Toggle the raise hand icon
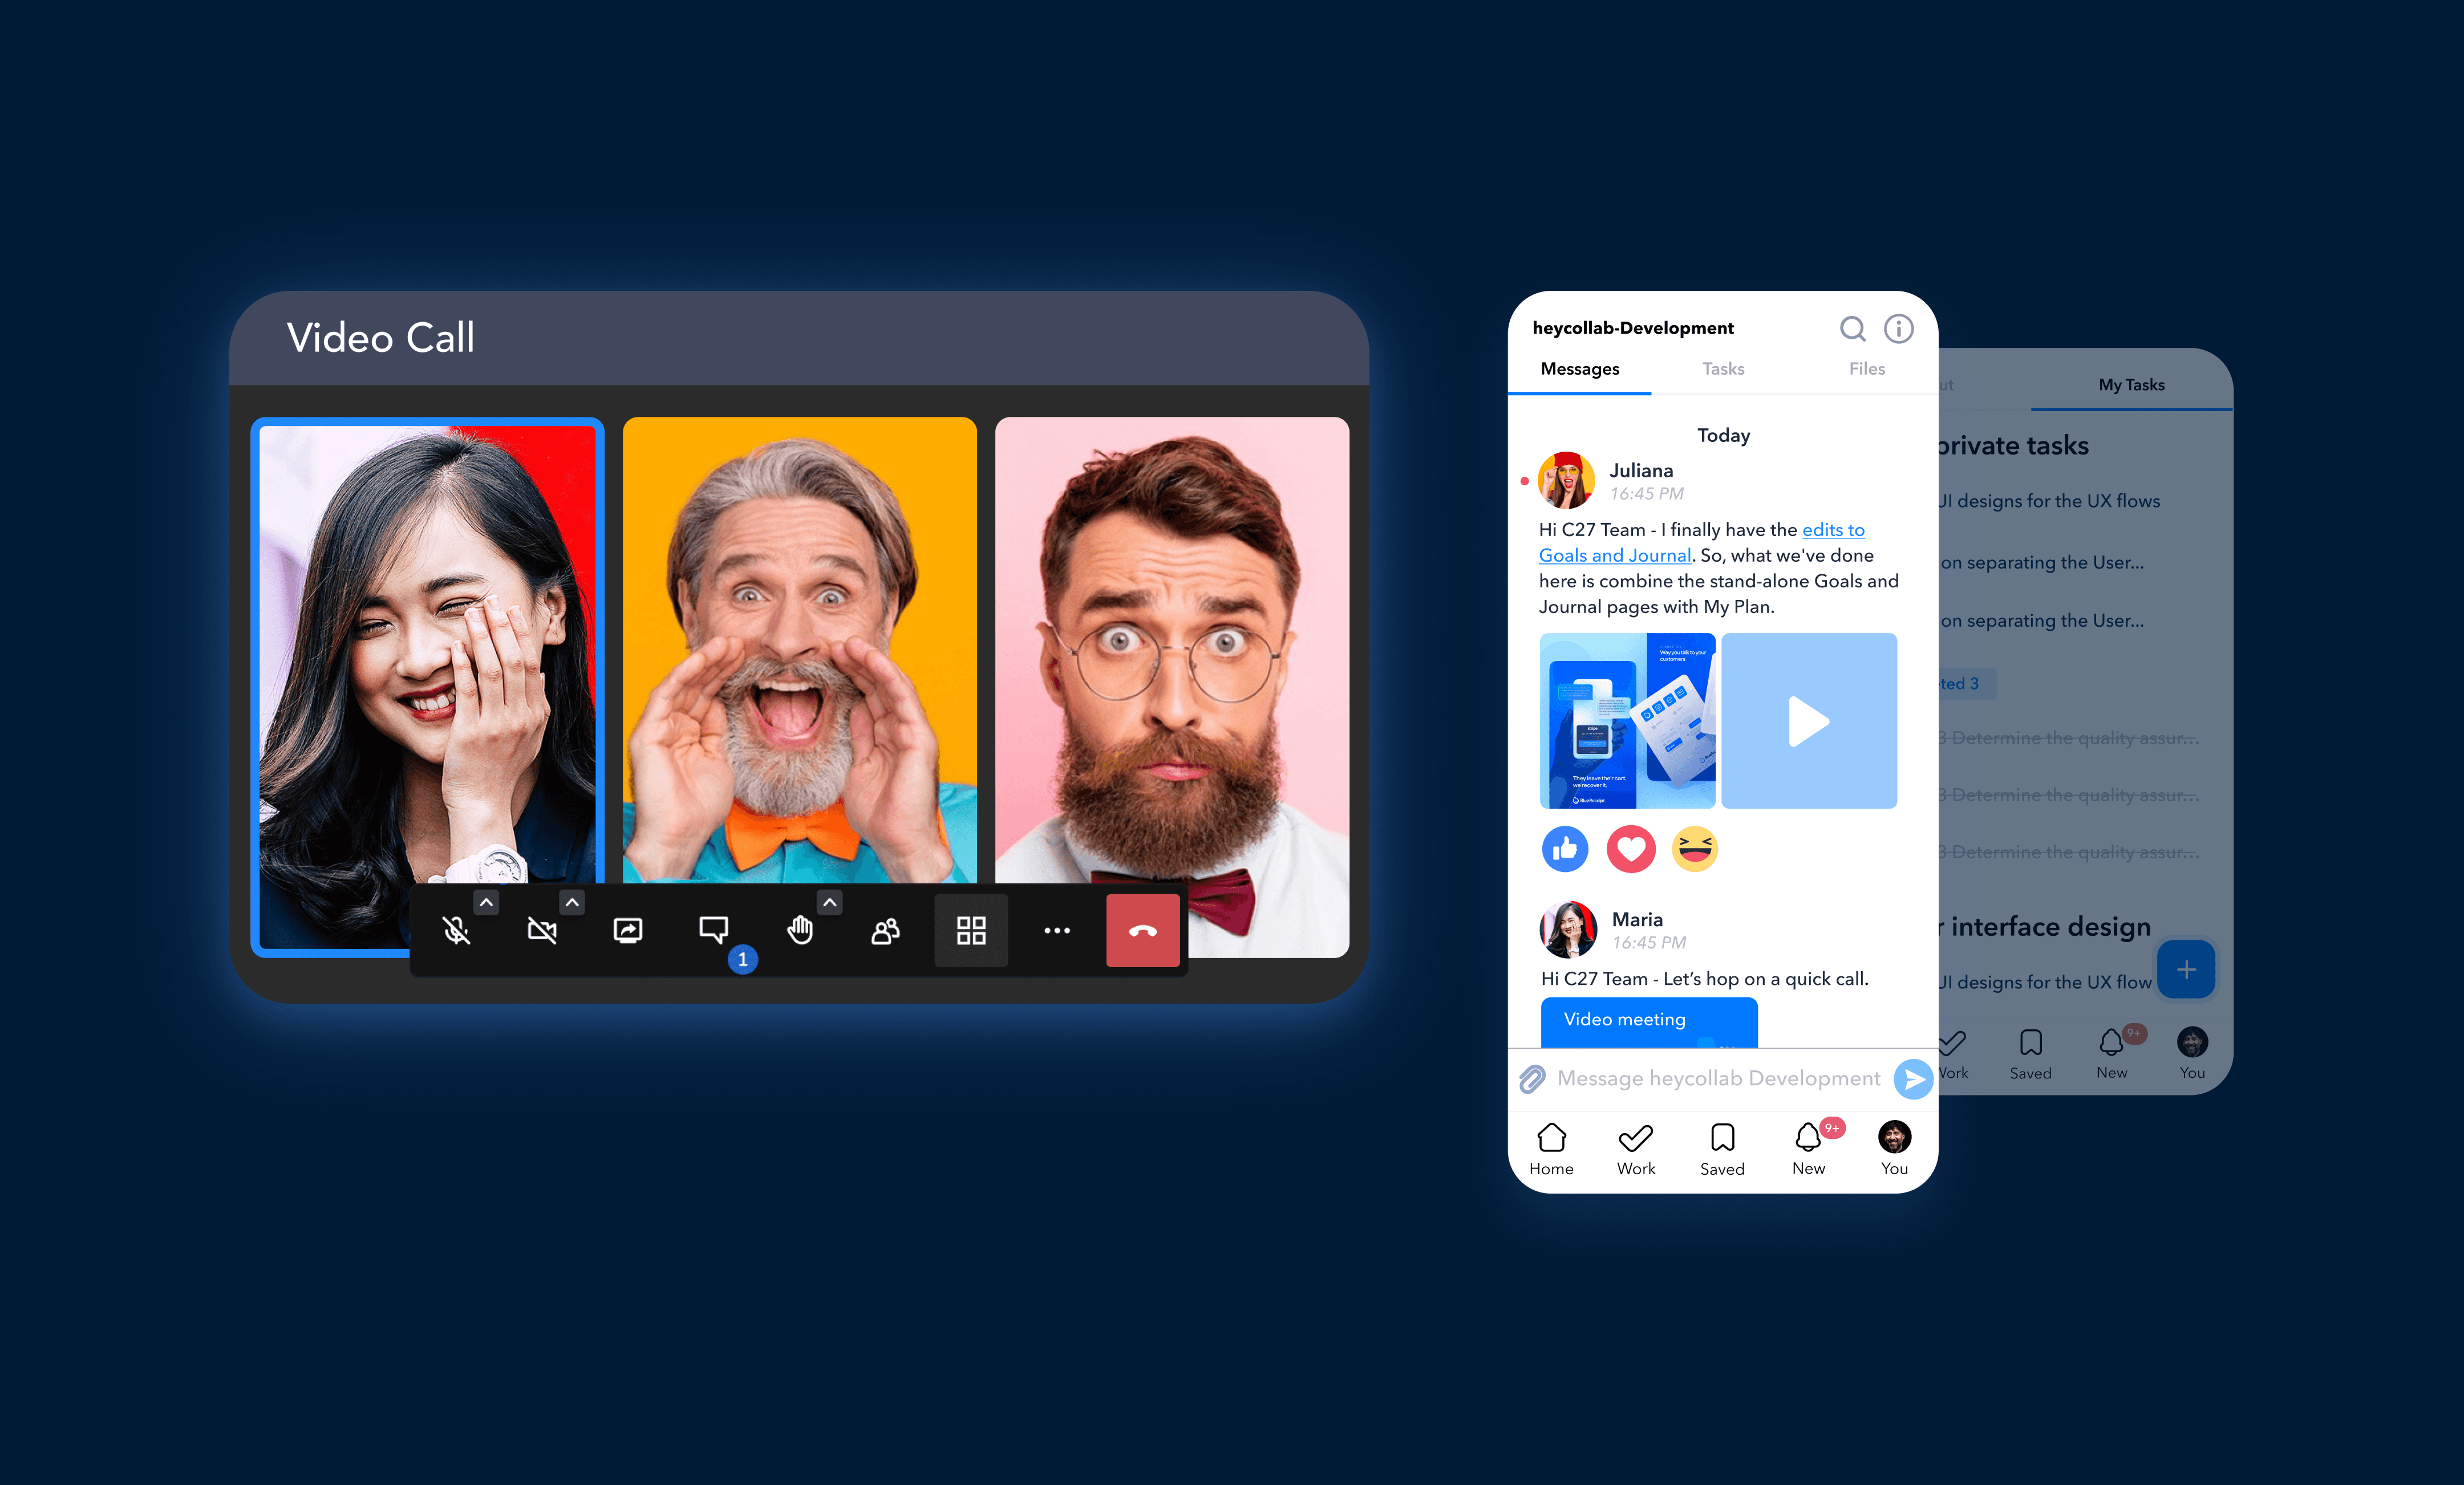Viewport: 2464px width, 1485px height. [x=799, y=931]
